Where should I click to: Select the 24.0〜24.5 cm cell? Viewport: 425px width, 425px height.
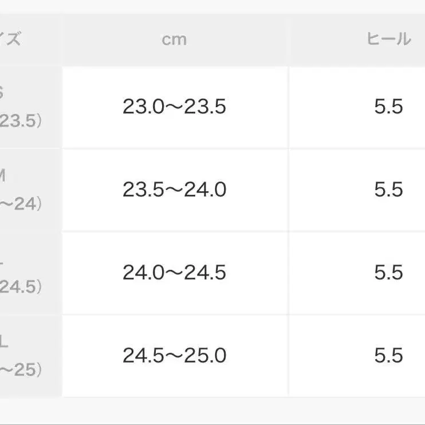pos(174,273)
